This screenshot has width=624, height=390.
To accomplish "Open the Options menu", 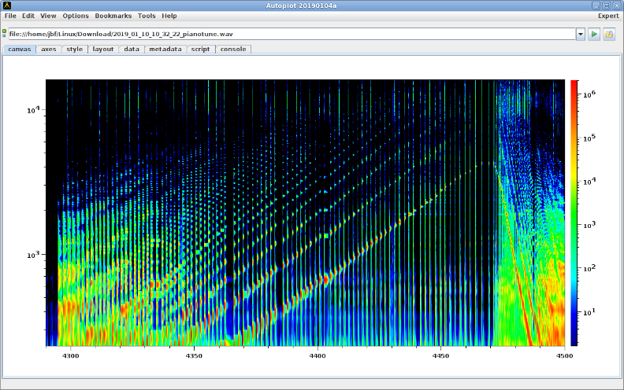I will click(x=76, y=16).
